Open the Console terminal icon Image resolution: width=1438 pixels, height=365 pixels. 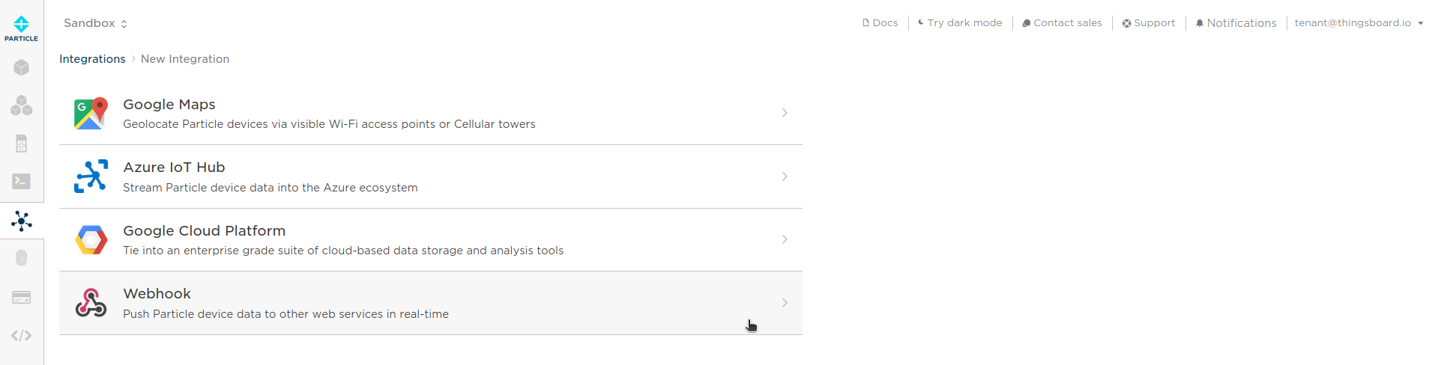click(x=21, y=182)
